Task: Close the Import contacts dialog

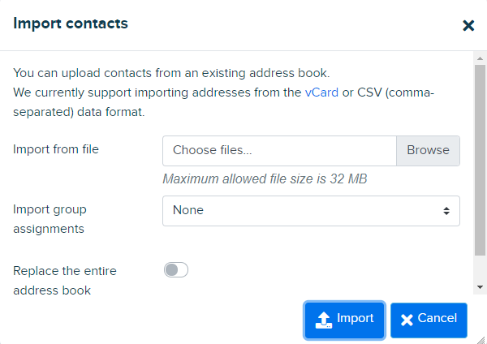Action: click(x=468, y=25)
